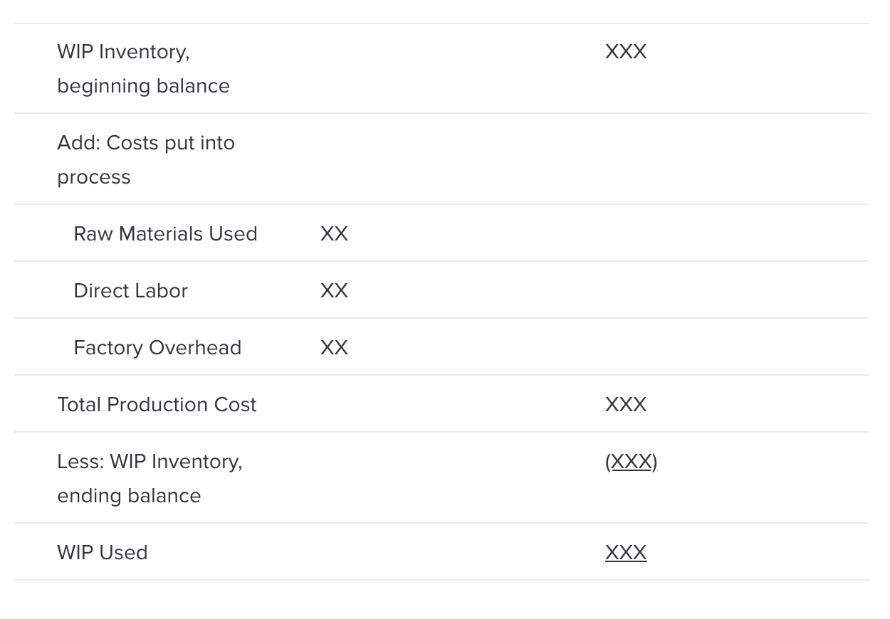Screen dimensions: 890x619
Task: Click the Add: Costs put into process text
Action: [x=146, y=159]
